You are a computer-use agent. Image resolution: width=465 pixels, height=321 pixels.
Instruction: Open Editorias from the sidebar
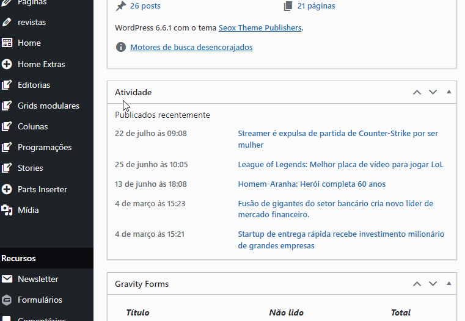tap(34, 85)
